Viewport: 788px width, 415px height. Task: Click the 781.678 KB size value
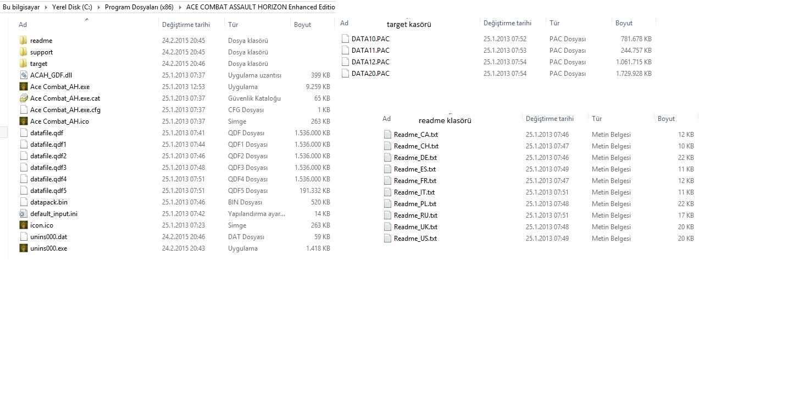tap(636, 39)
